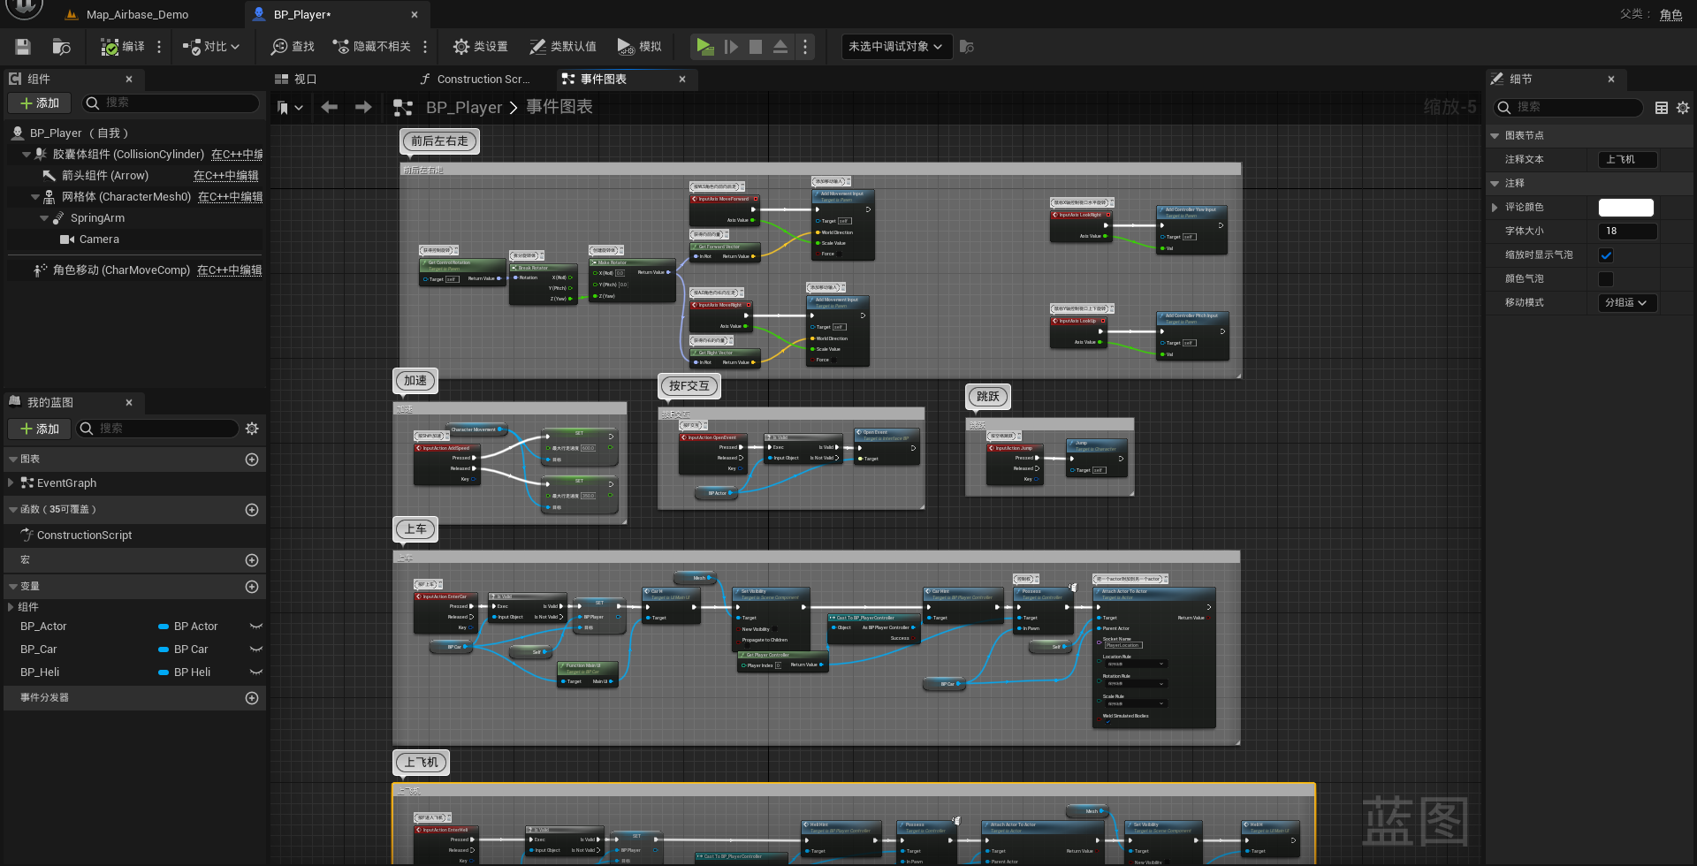Open compile options three-dot menu
Viewport: 1697px width, 866px height.
[159, 47]
